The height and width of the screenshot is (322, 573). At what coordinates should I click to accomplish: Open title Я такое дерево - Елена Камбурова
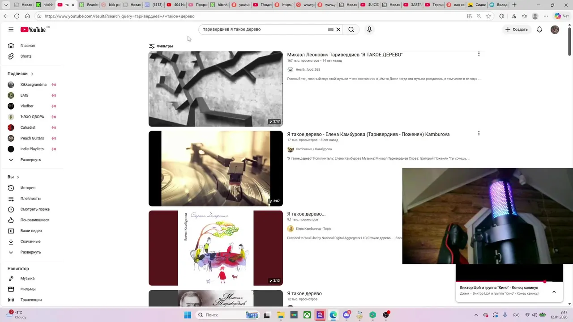click(x=368, y=134)
